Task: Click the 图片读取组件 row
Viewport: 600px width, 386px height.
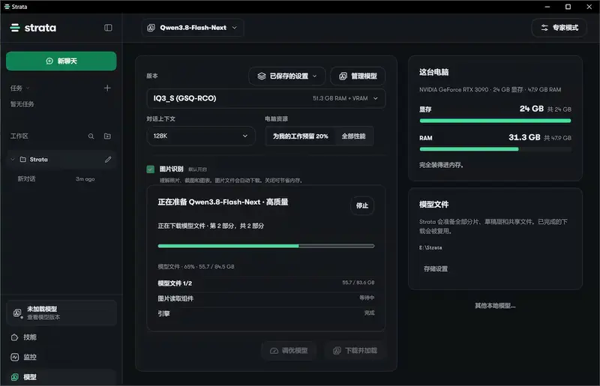Action: coord(266,298)
